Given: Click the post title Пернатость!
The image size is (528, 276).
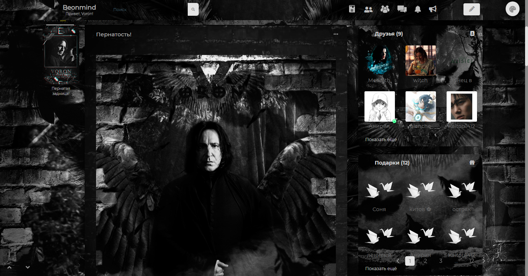Looking at the screenshot, I should click(x=114, y=34).
